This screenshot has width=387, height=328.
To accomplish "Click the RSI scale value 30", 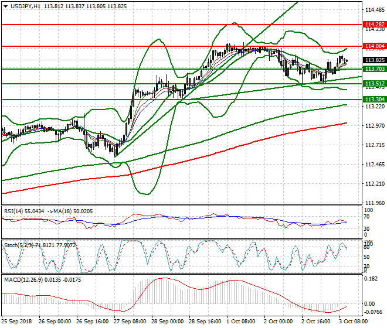I will pyautogui.click(x=366, y=229).
